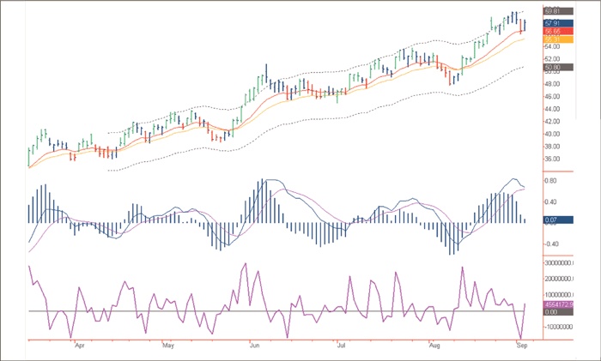
Task: Click the orange 55.31 moving average label
Action: click(552, 39)
